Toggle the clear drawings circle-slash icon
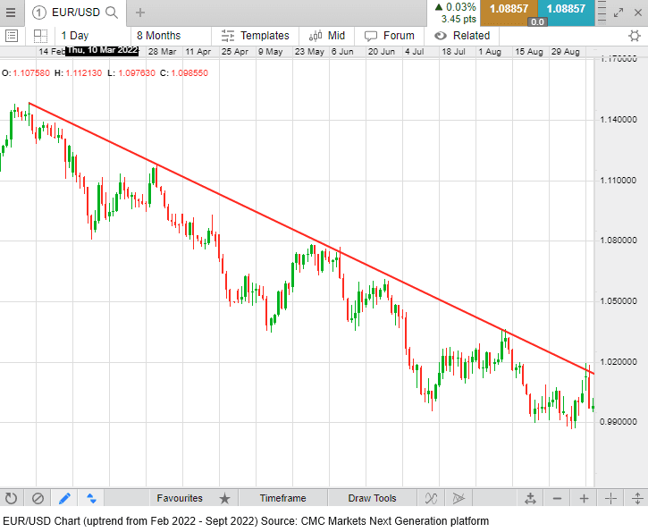The image size is (648, 532). click(38, 498)
